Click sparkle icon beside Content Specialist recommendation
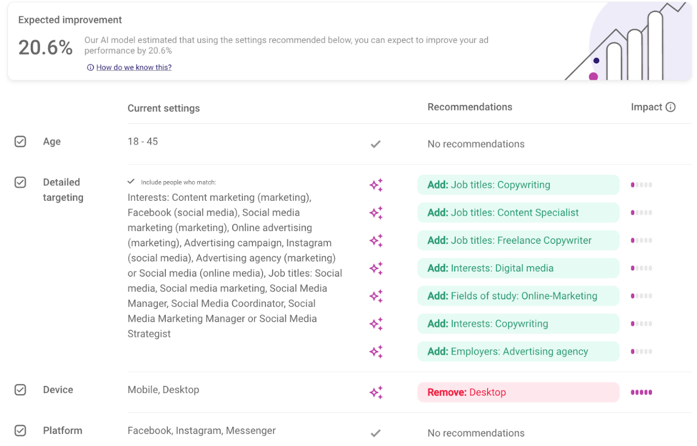The width and height of the screenshot is (697, 446). tap(376, 213)
